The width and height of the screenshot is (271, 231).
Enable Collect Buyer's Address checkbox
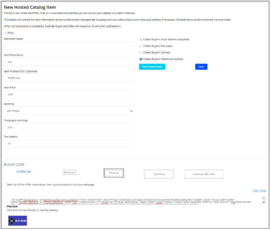click(141, 53)
